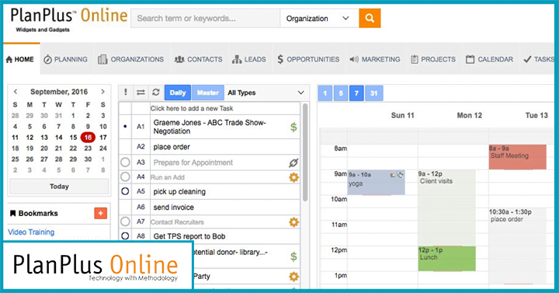Click the dollar icon on potential donor task
Screen dimensions: 559x293
293,256
